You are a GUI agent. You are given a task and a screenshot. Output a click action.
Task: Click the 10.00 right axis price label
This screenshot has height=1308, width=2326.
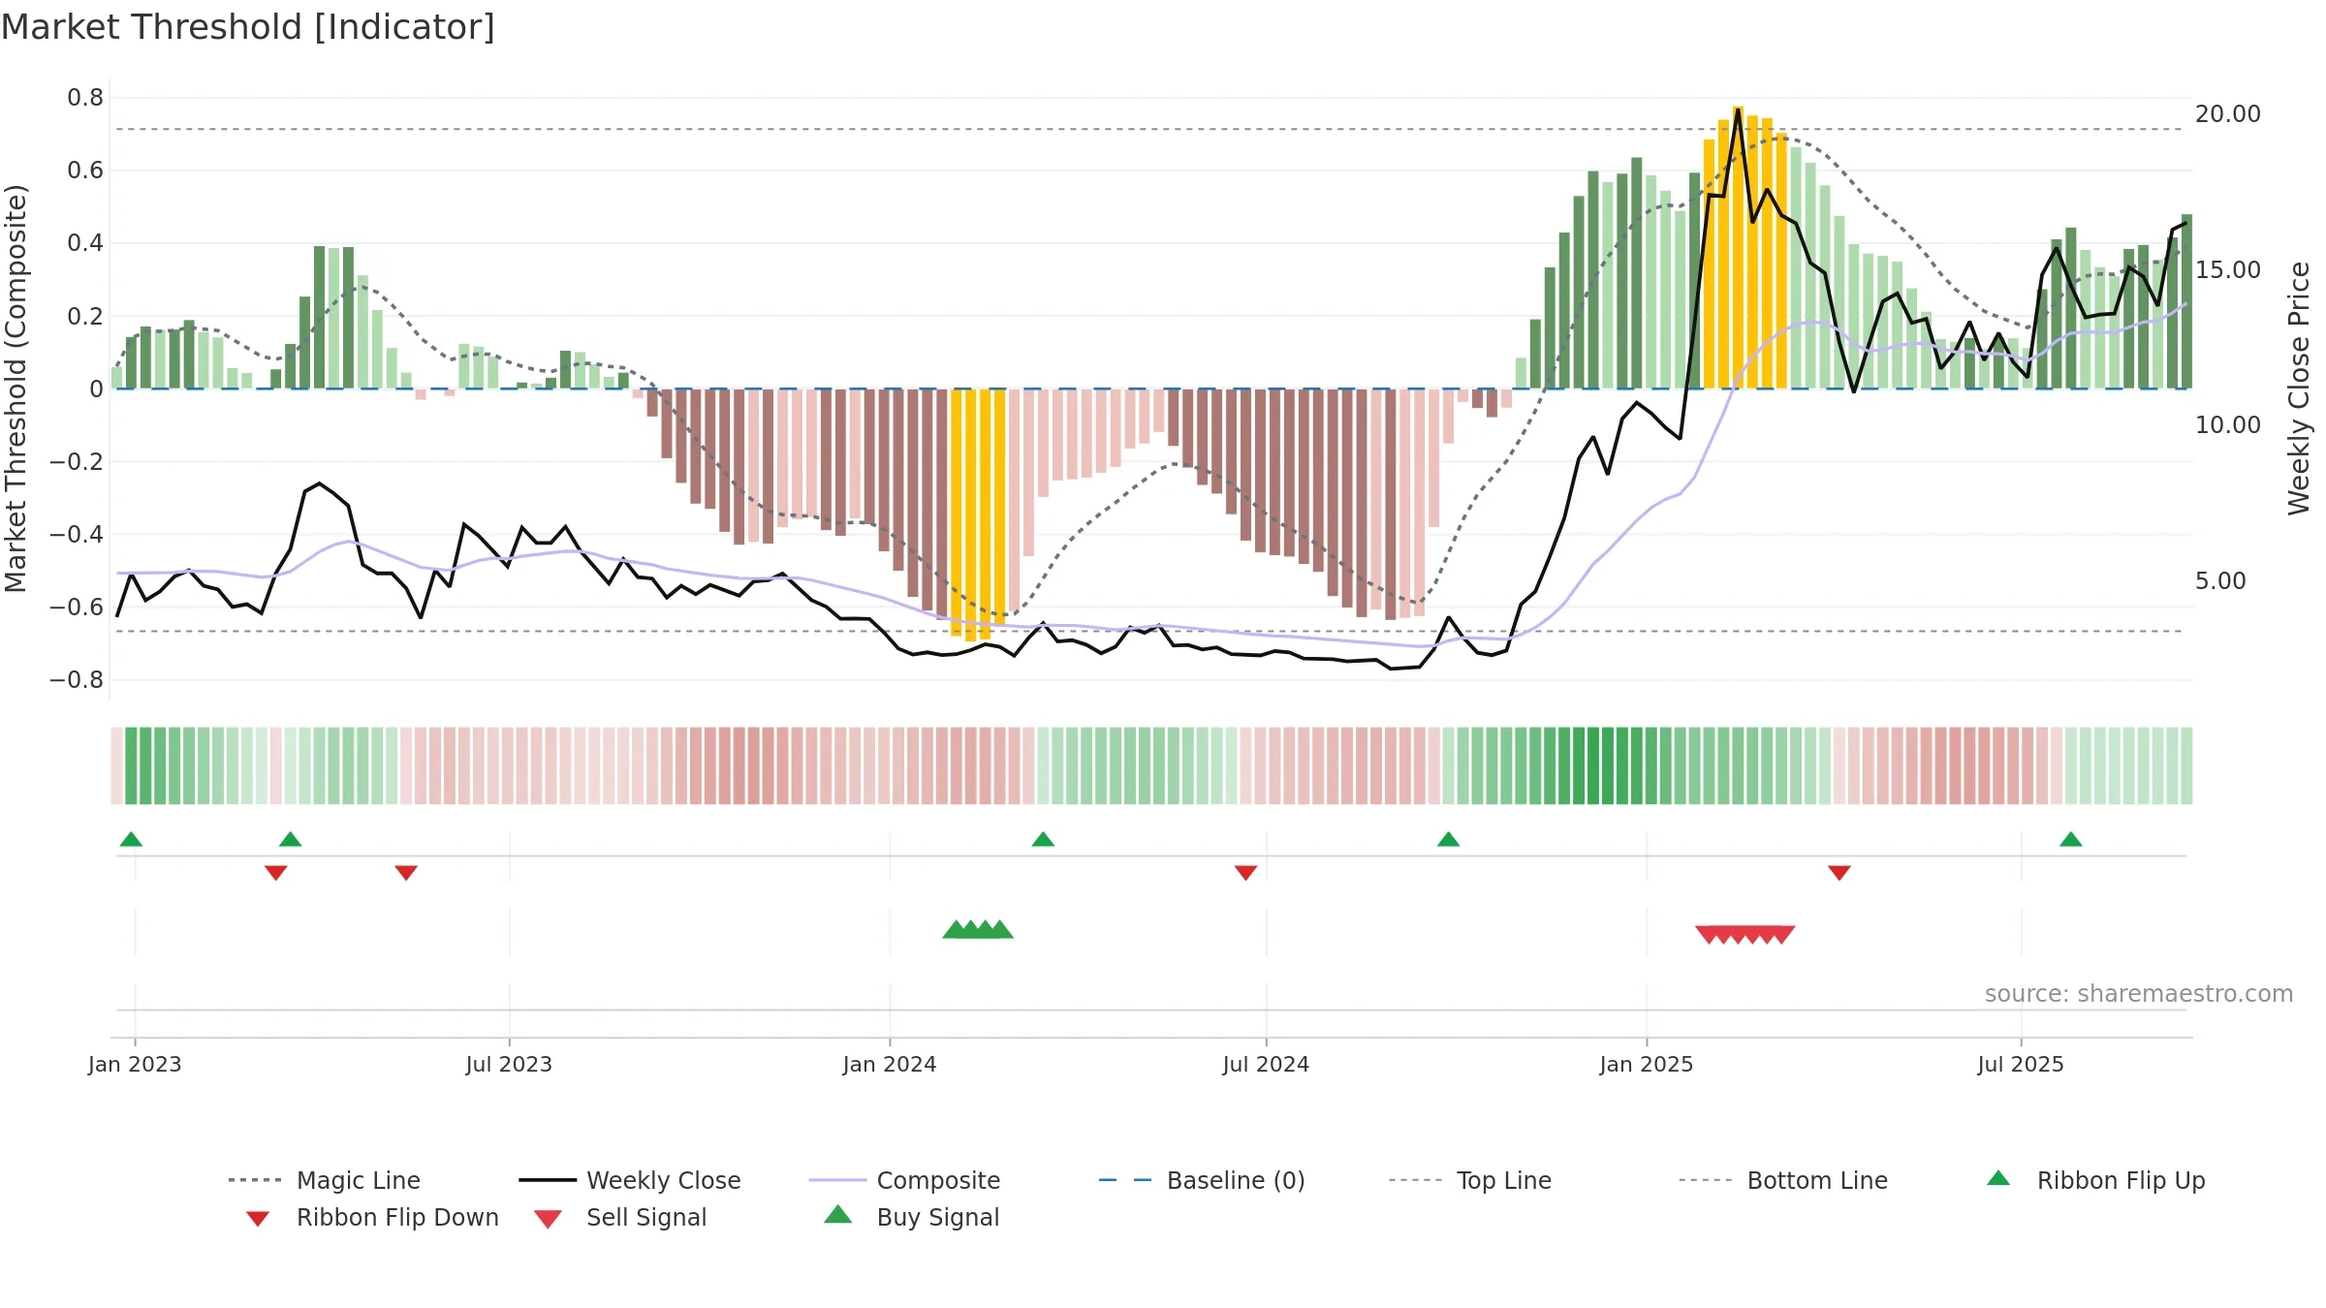2228,425
